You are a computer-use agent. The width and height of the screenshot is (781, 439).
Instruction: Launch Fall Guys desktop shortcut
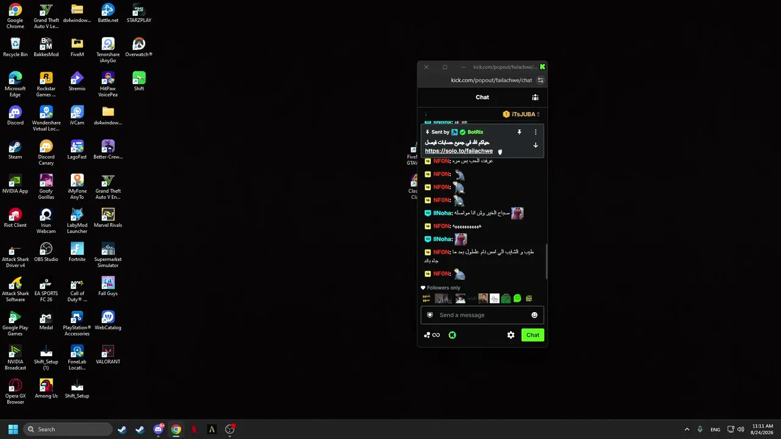(108, 287)
